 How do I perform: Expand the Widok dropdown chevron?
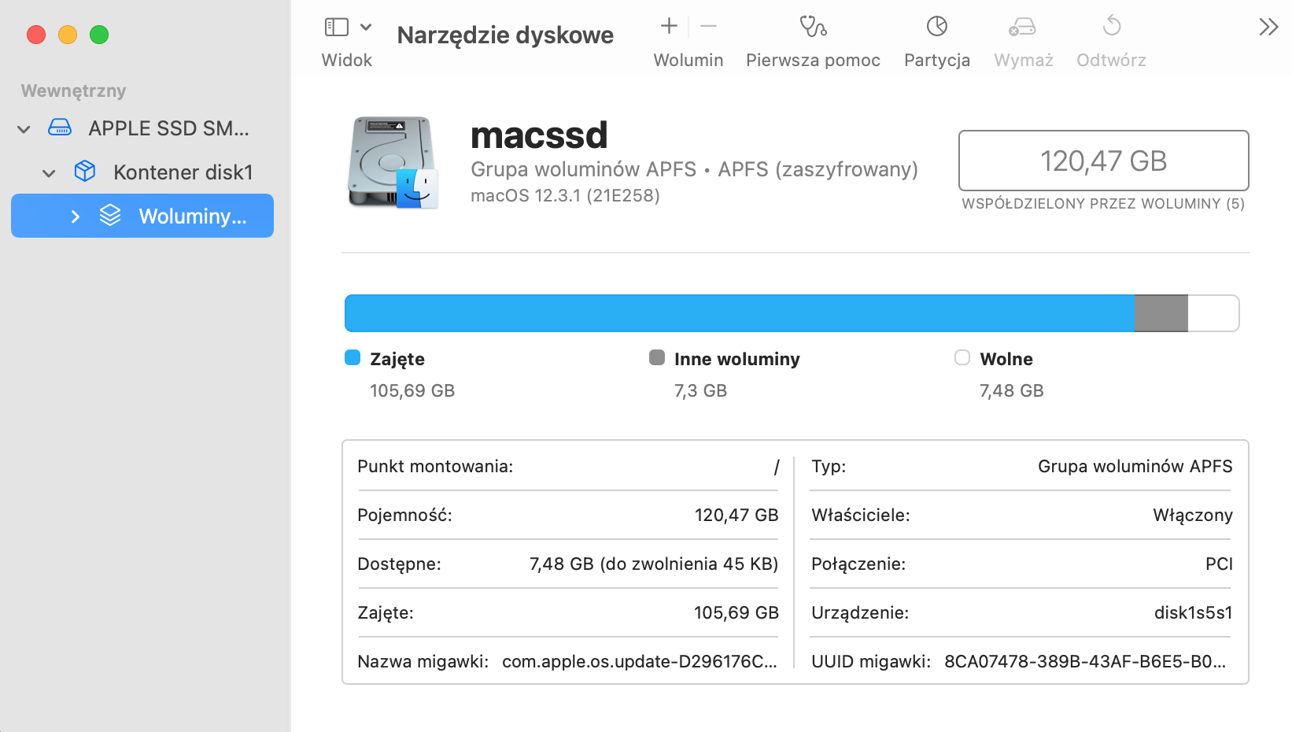tap(366, 27)
